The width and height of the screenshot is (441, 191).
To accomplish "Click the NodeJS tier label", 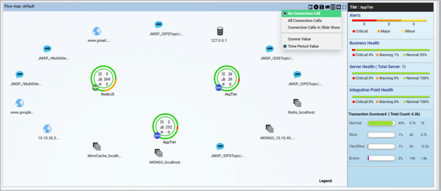I will [x=107, y=94].
